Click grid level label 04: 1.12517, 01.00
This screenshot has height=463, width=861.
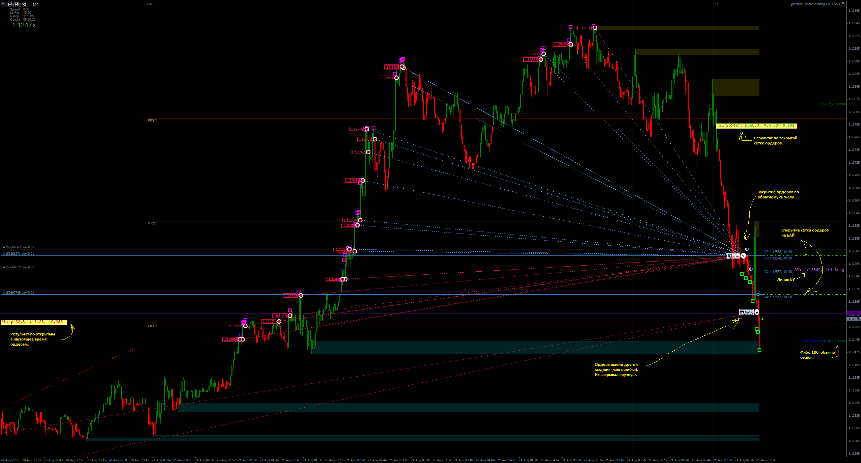point(778,297)
